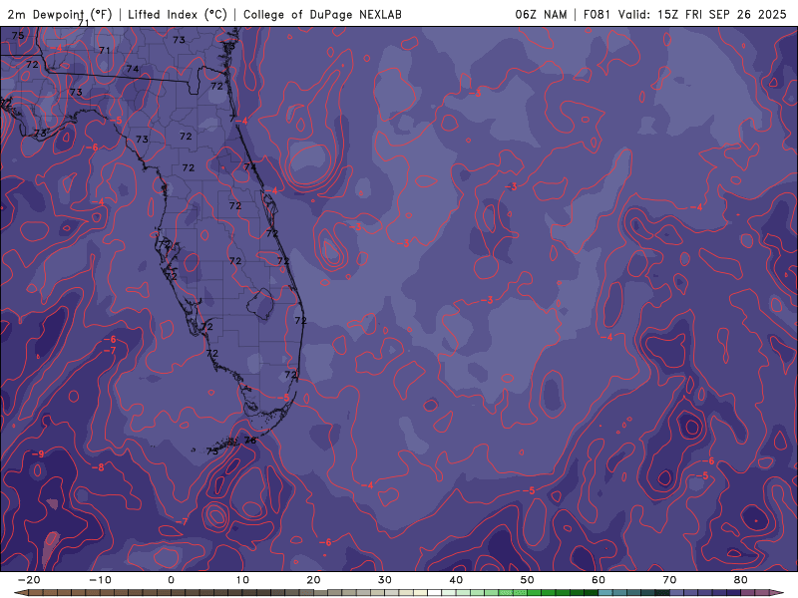Click the 'Valid: 15Z FRI SEP 26 2025' text

702,14
